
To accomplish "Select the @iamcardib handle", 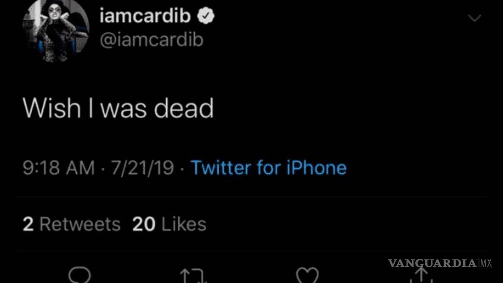I will coord(152,39).
